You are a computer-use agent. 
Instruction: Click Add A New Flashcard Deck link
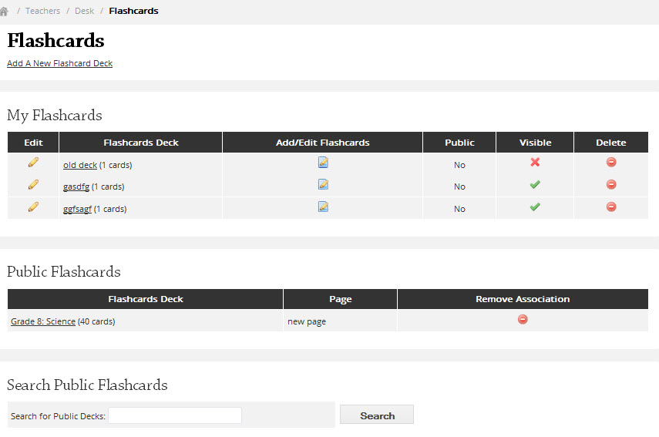tap(59, 63)
